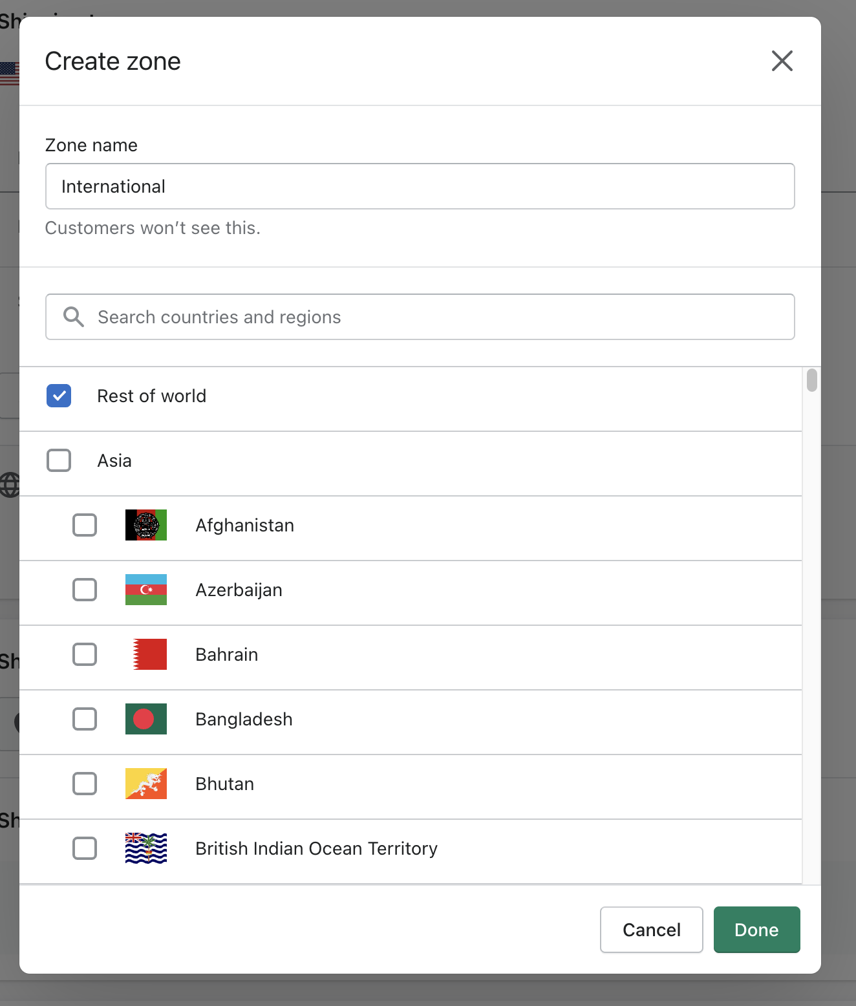Tick the Azerbaijan checkbox
Screen dimensions: 856x1006
click(x=85, y=590)
